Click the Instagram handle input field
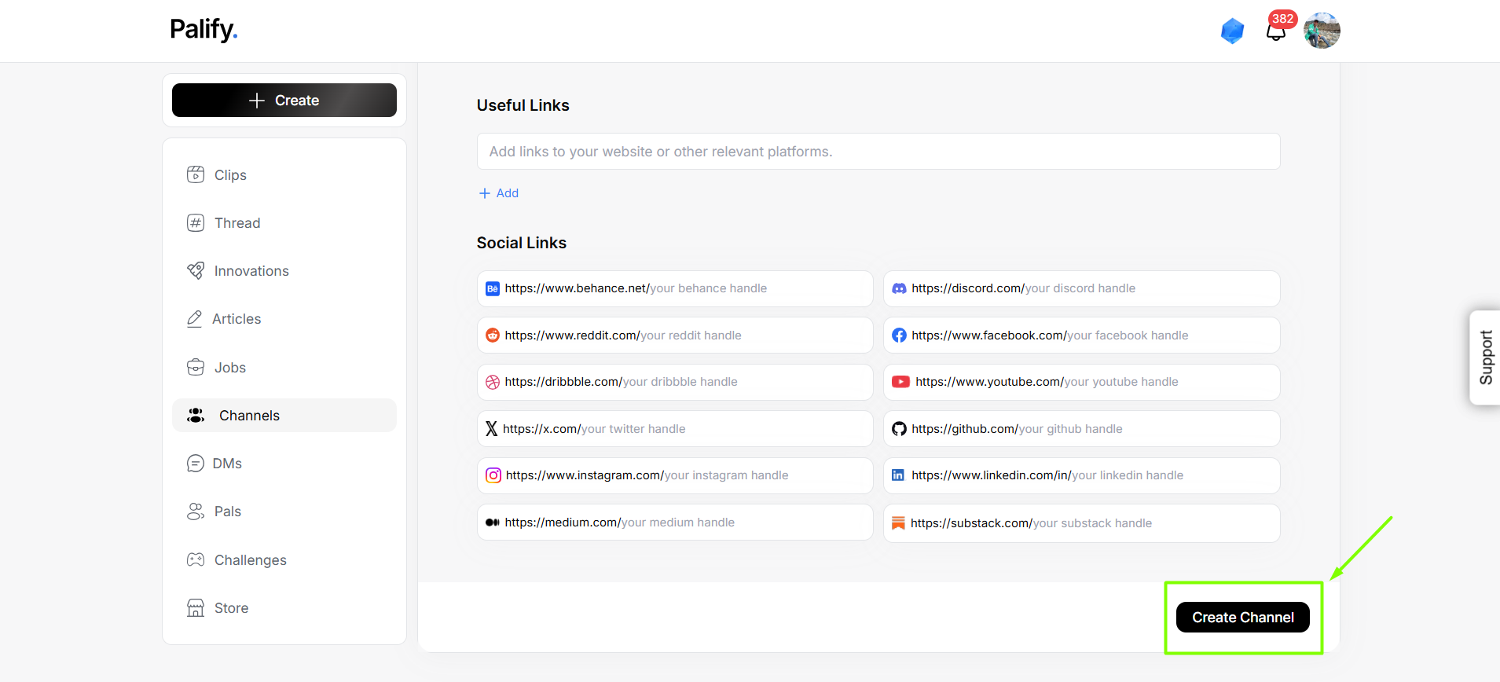The height and width of the screenshot is (682, 1500). [x=675, y=475]
